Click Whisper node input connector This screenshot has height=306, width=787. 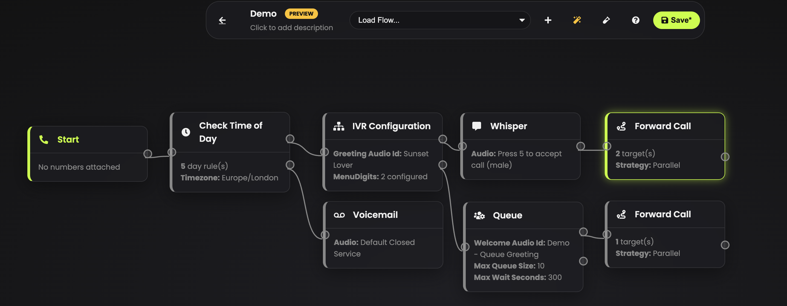462,146
